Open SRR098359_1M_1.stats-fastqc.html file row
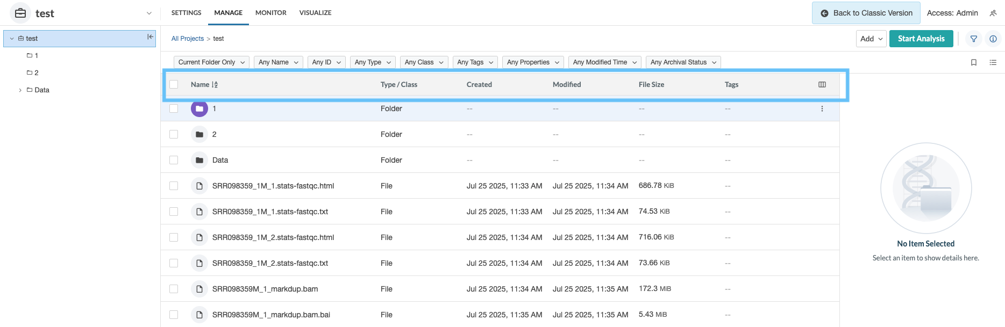This screenshot has width=1005, height=327. click(x=273, y=186)
